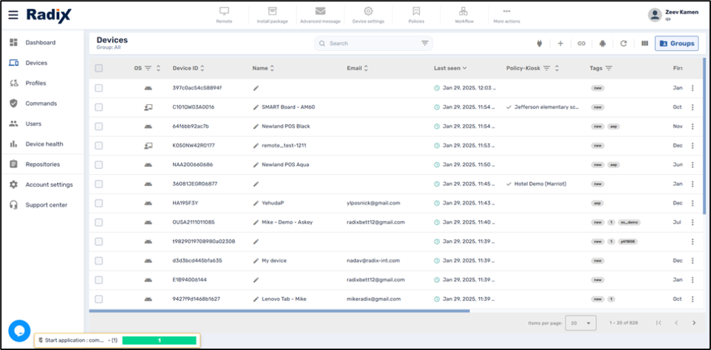Open Device health in sidebar
The image size is (711, 350).
tap(44, 144)
